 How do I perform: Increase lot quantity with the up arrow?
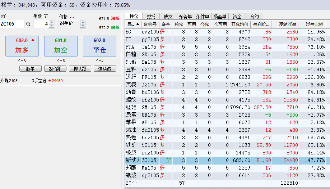click(x=52, y=22)
